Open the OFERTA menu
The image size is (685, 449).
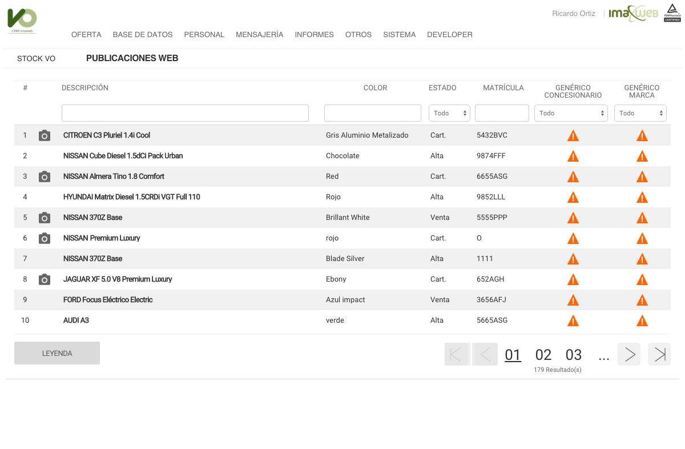click(x=86, y=35)
